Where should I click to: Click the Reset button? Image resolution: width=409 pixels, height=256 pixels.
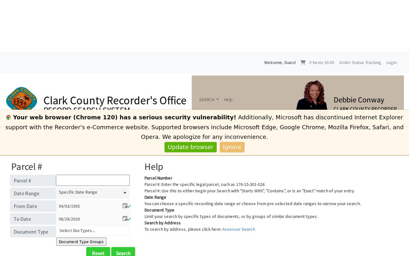pos(98,252)
